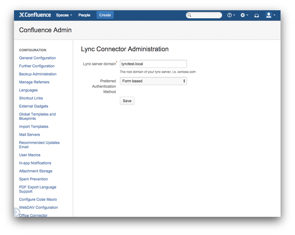Viewport: 295px width, 235px height.
Task: Open Global Templates and Blueprints
Action: point(37,117)
